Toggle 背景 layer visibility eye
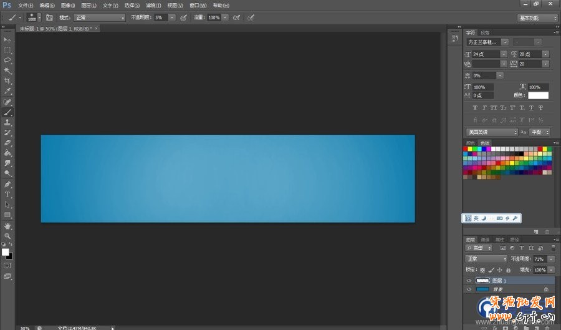The height and width of the screenshot is (330, 561). [469, 289]
